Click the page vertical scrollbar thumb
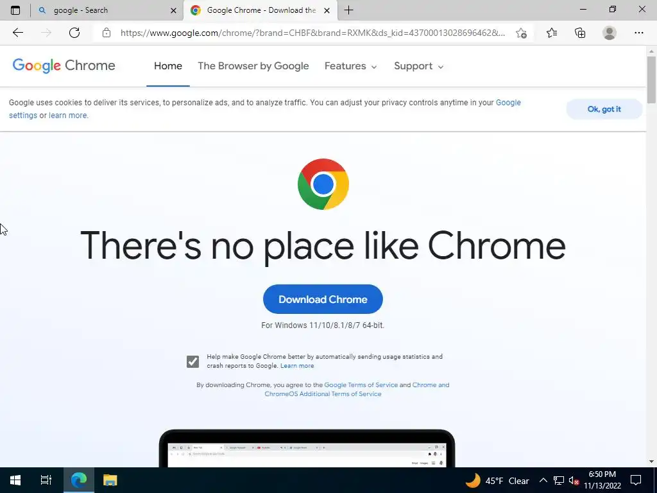This screenshot has width=657, height=493. pyautogui.click(x=651, y=79)
